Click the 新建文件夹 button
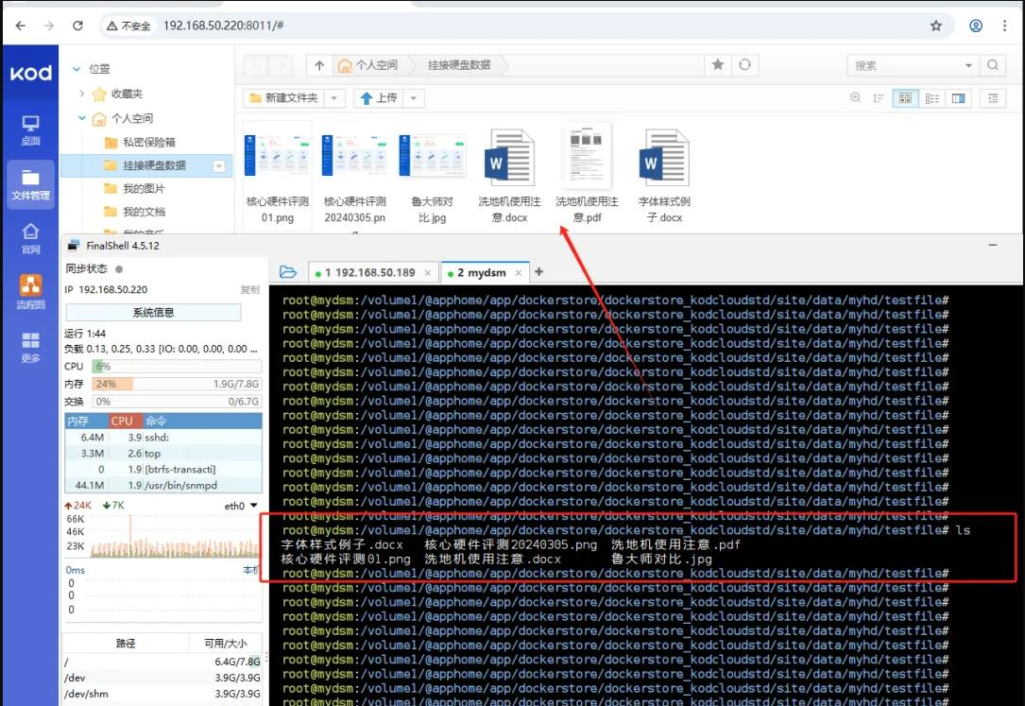The width and height of the screenshot is (1025, 706). coord(284,98)
